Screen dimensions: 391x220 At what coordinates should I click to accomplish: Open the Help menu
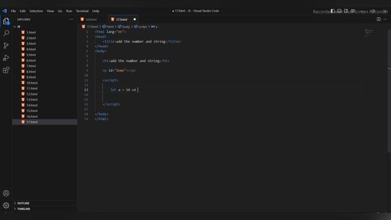coord(96,11)
